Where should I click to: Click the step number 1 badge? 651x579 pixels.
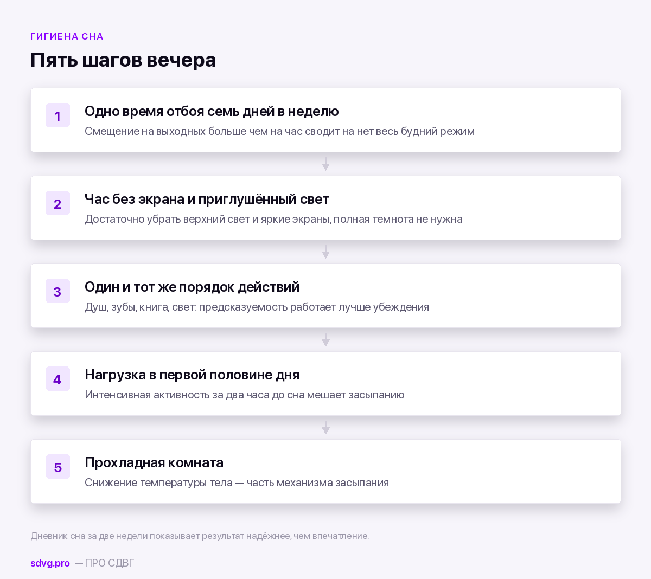(58, 115)
